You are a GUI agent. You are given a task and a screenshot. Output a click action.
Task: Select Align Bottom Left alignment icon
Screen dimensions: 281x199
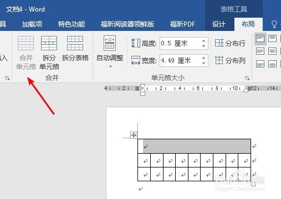point(260,64)
